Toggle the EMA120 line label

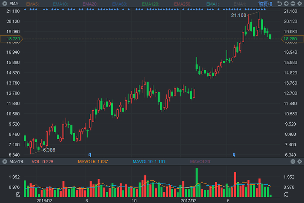[150, 4]
